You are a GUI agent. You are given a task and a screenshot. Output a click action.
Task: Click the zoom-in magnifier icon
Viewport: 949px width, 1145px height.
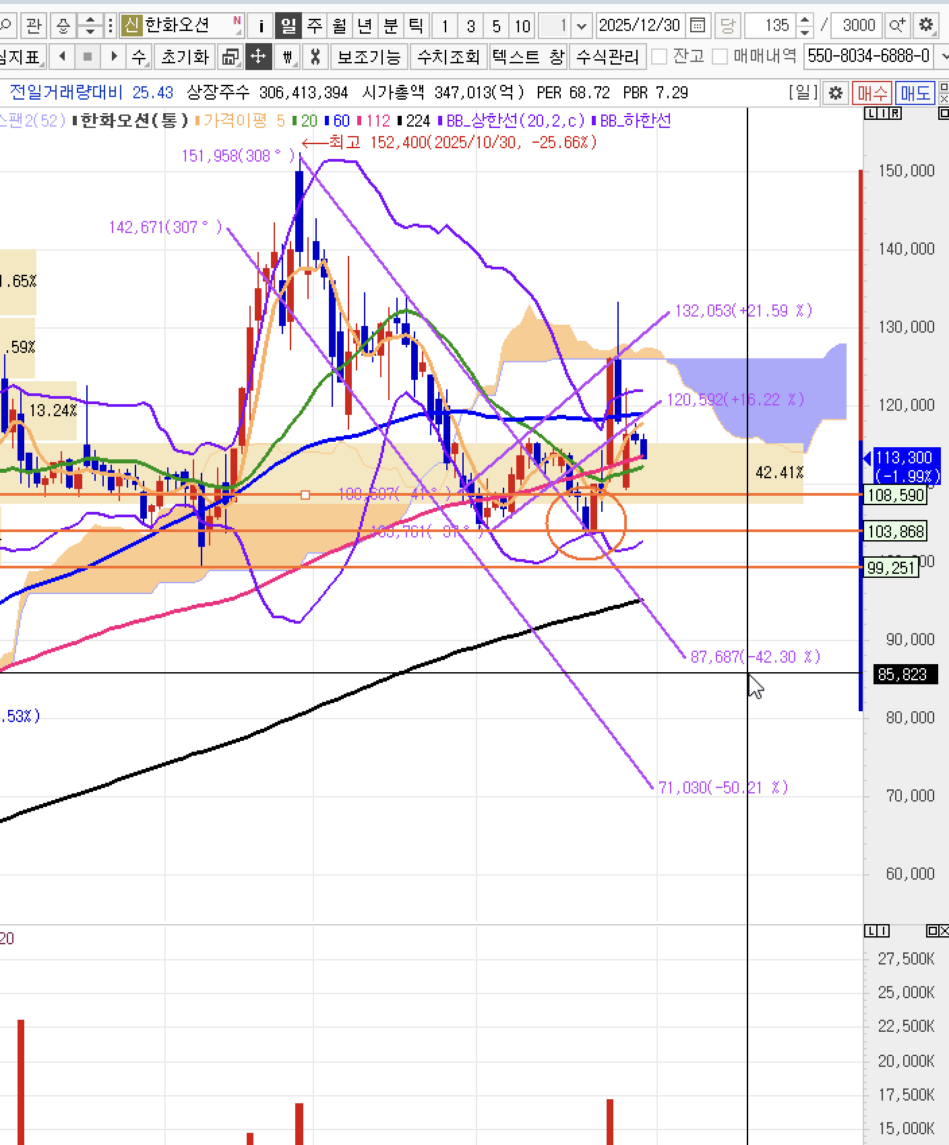tap(897, 26)
